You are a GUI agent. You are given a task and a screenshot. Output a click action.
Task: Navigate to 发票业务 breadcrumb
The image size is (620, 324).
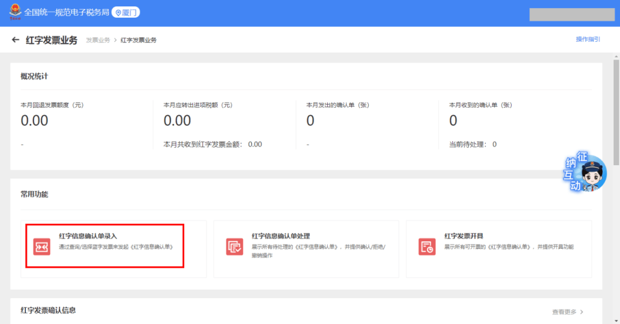click(x=98, y=40)
